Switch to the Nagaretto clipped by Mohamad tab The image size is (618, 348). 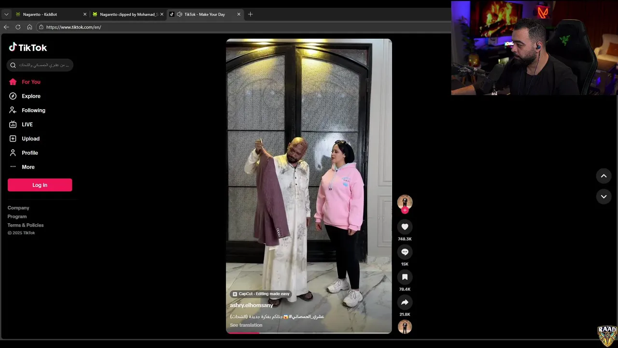128,14
